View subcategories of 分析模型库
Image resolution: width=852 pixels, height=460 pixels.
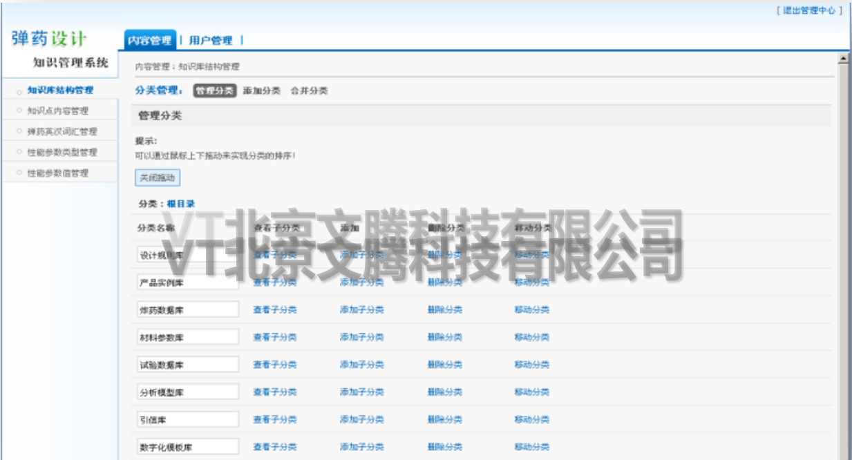[x=275, y=392]
